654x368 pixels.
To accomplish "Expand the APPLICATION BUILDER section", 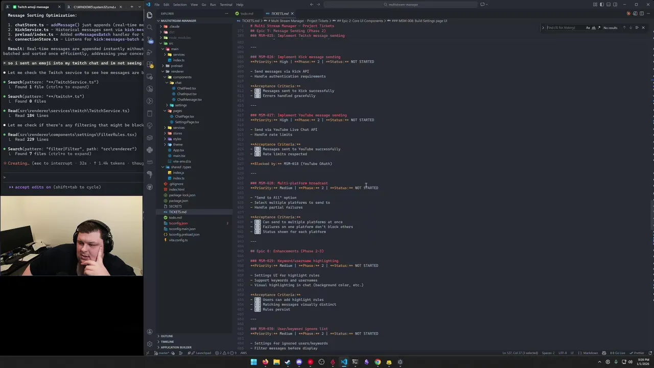I will pos(194,347).
